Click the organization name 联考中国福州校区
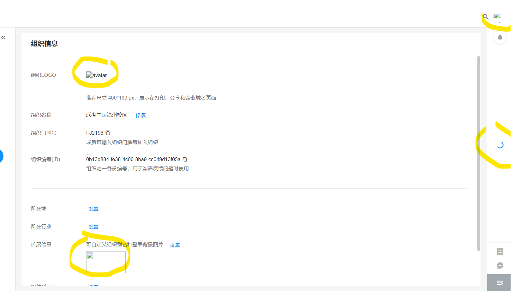Screen dimensions: 520x291 click(x=106, y=115)
